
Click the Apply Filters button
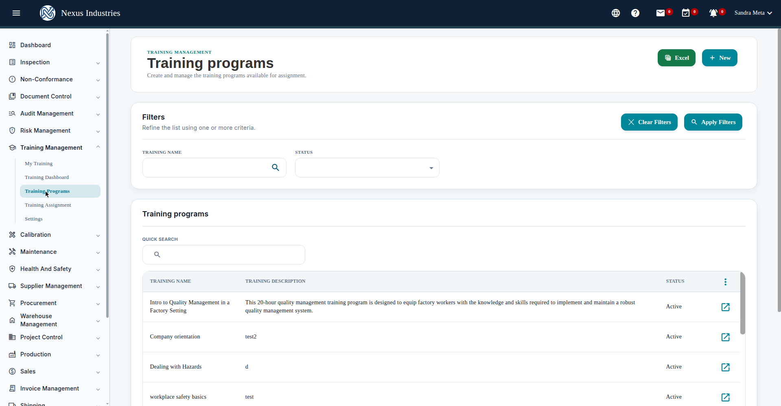713,122
